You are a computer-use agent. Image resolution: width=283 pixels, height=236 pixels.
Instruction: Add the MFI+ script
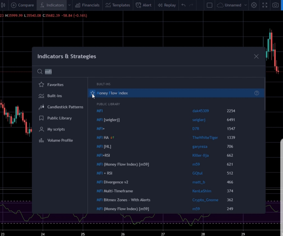[x=101, y=128]
